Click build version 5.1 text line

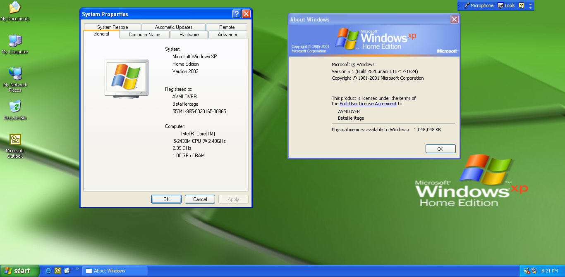(375, 71)
